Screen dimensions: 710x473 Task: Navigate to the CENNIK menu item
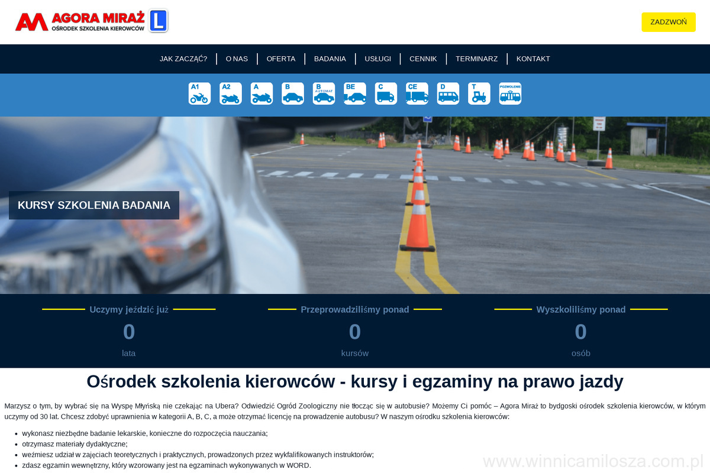click(423, 59)
